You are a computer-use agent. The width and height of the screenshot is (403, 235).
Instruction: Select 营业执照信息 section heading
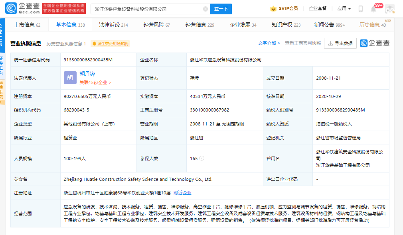(26, 43)
